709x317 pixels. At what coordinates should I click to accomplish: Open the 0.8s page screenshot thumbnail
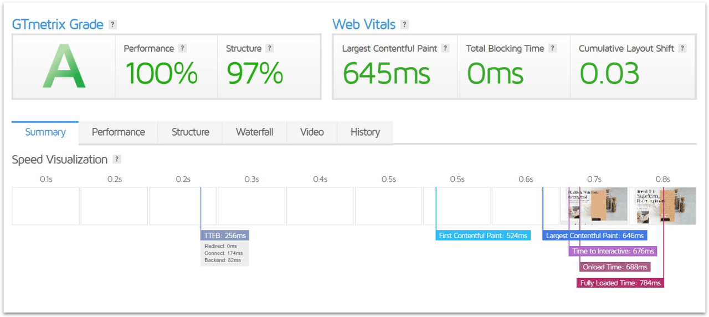tap(662, 206)
